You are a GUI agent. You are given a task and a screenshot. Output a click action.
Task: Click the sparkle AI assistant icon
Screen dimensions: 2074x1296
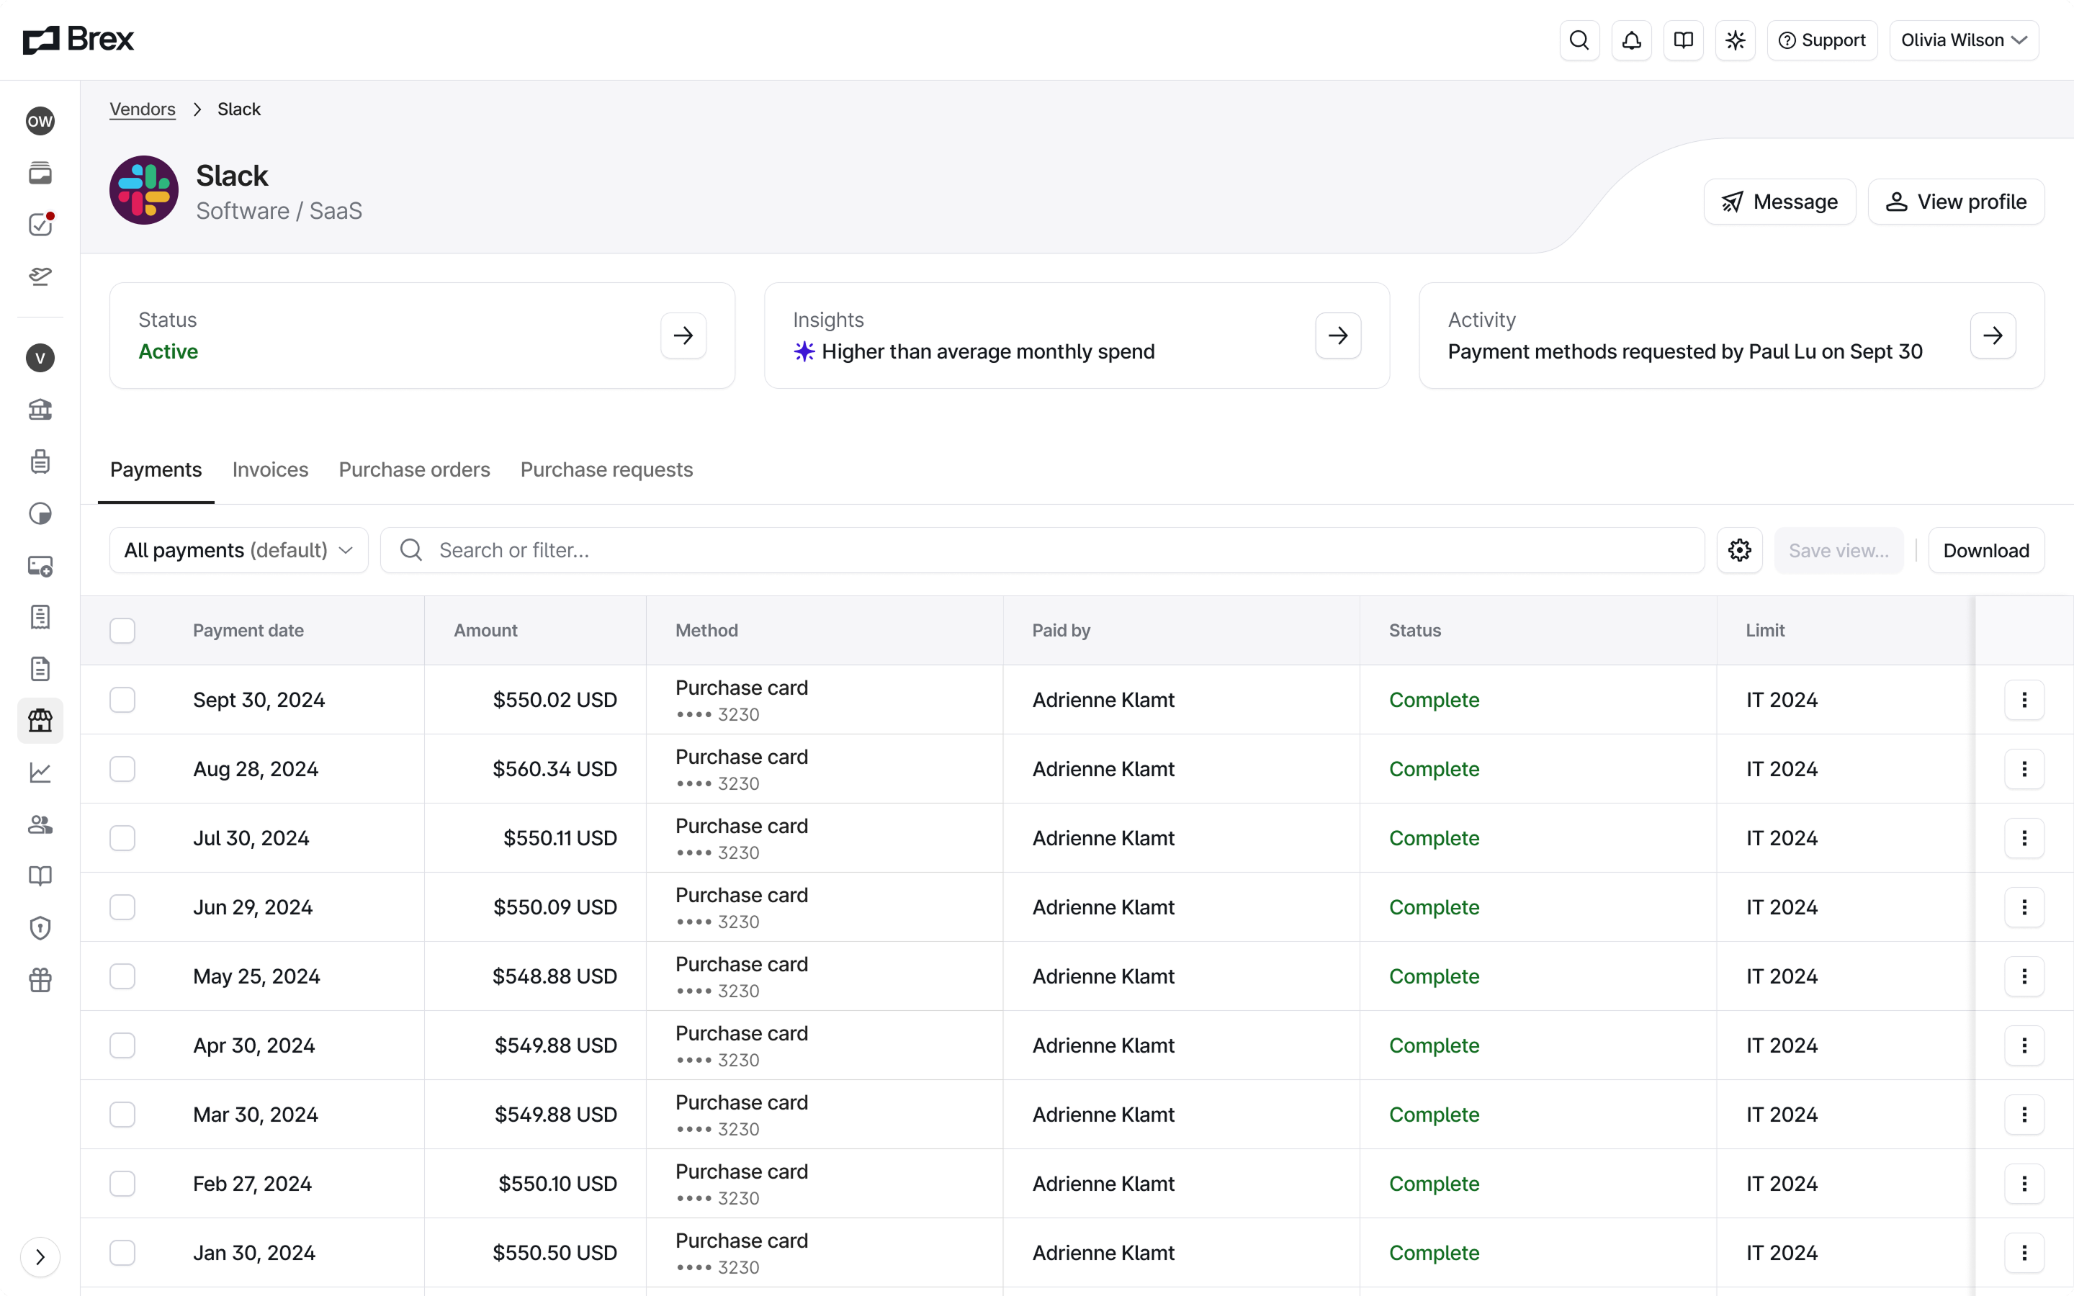coord(1736,40)
